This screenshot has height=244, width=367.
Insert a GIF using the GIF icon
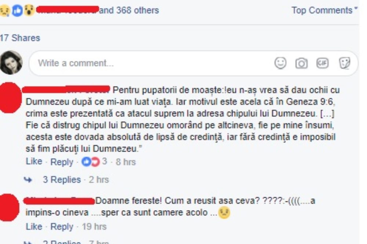pos(322,63)
